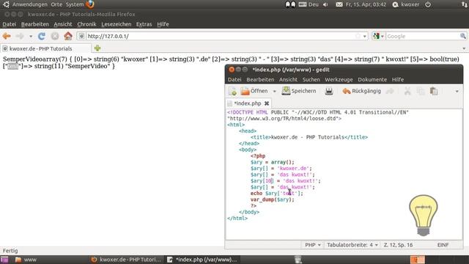Print document with gedit printer icon
Screen dimensions: 469x264
329,91
